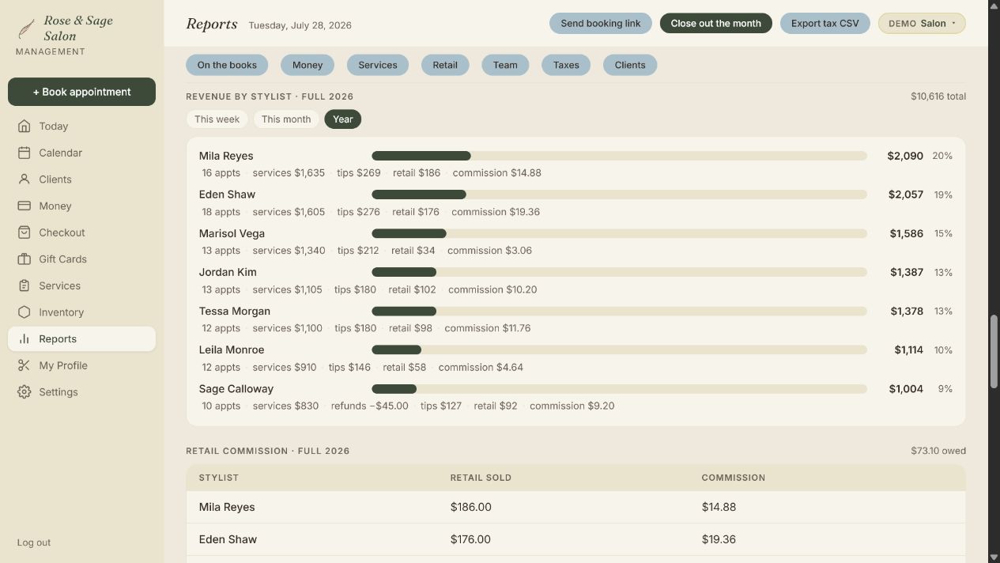The height and width of the screenshot is (563, 1000).
Task: Click Marisol Vega 15% share text
Action: (x=943, y=233)
